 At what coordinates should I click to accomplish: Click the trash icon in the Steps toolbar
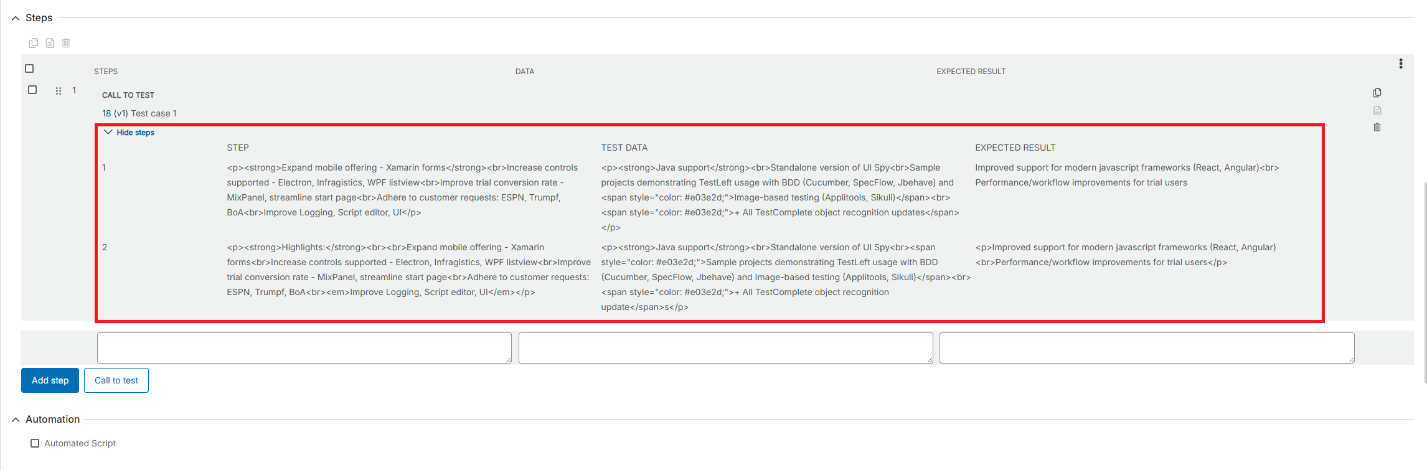66,43
